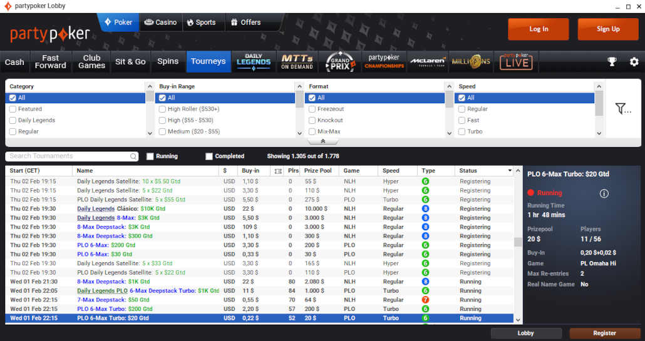Open the Cash games tab

click(14, 61)
